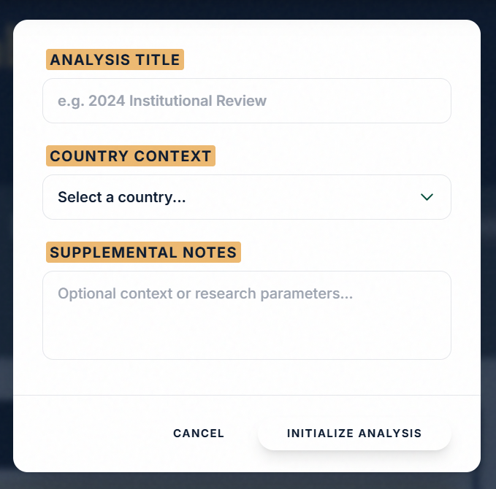Click the green chevron arrow icon
The width and height of the screenshot is (496, 489).
click(427, 197)
